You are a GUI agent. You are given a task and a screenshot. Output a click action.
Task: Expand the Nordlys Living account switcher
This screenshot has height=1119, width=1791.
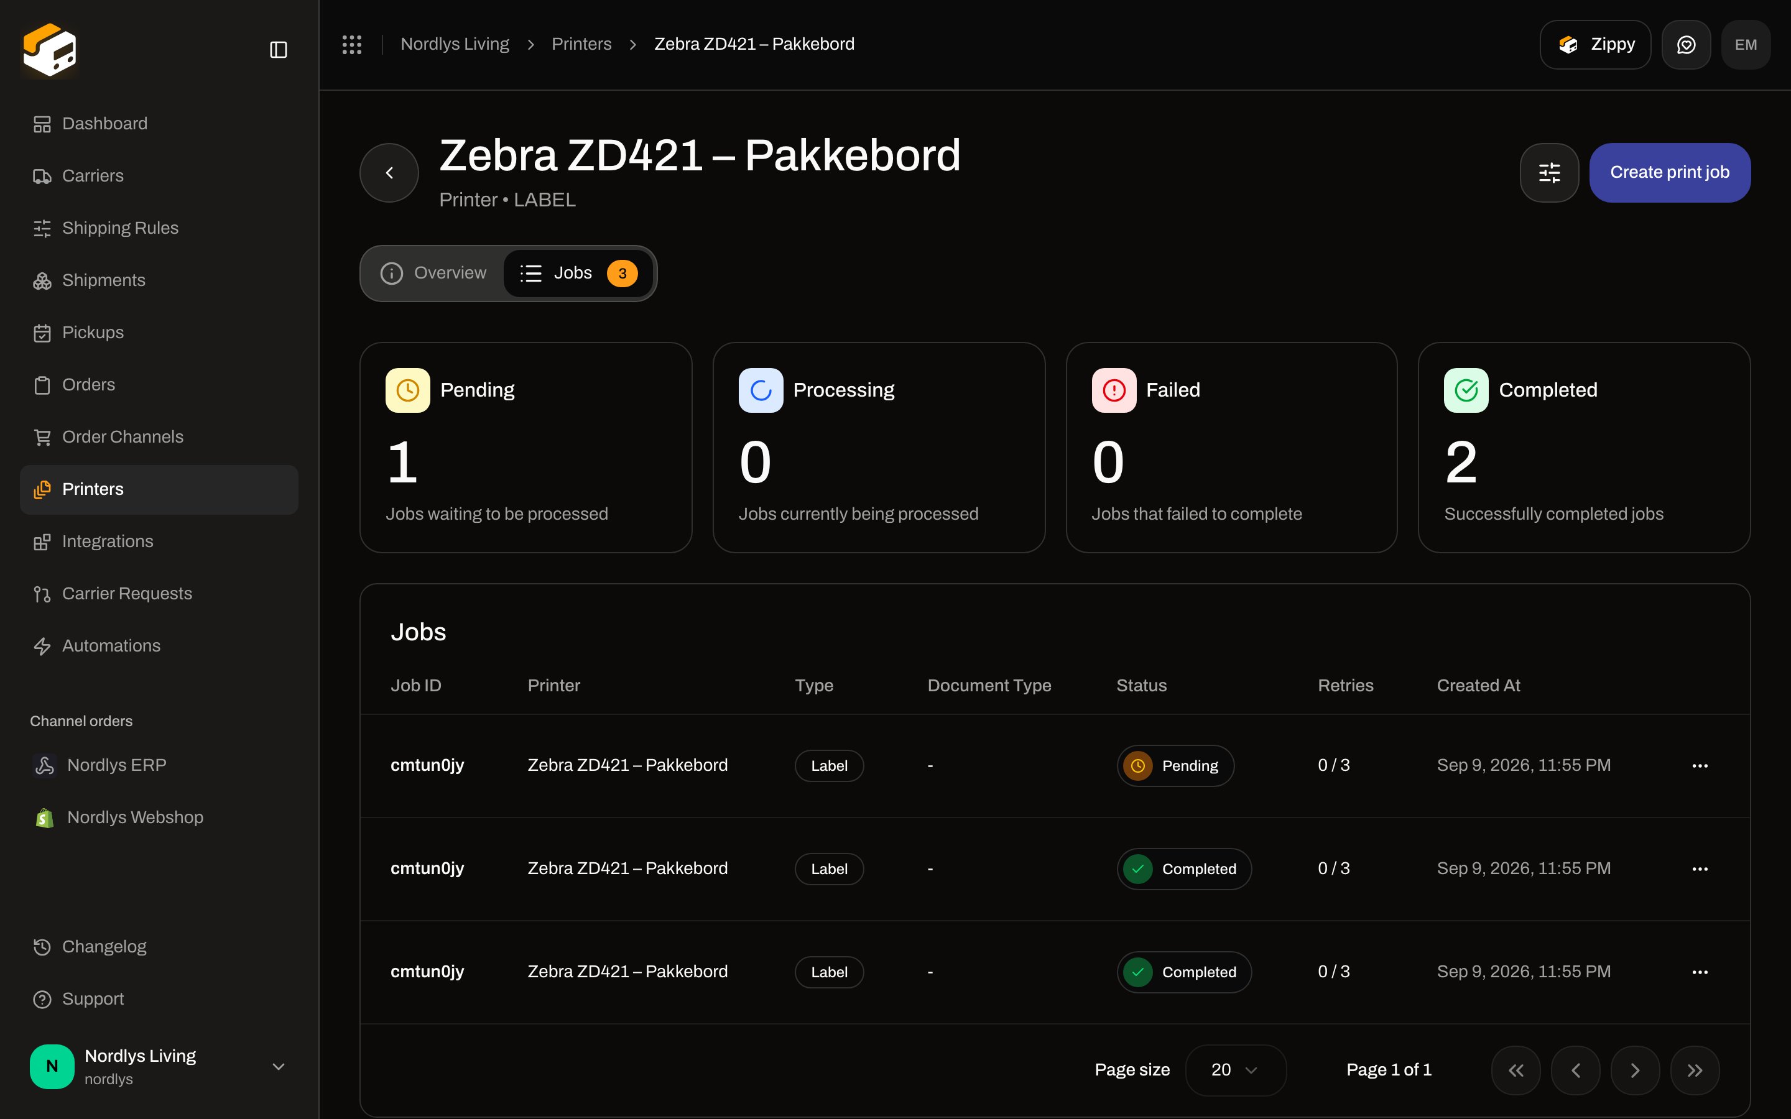(159, 1066)
